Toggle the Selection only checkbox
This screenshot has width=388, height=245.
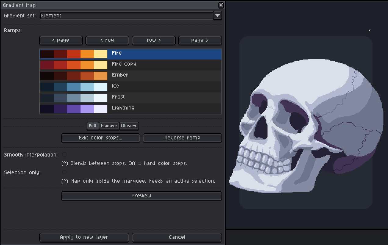[x=64, y=172]
